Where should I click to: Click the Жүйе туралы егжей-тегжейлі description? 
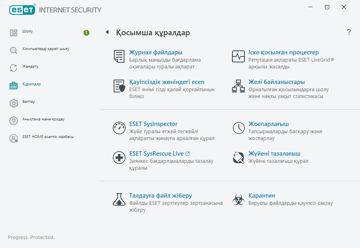point(172,135)
